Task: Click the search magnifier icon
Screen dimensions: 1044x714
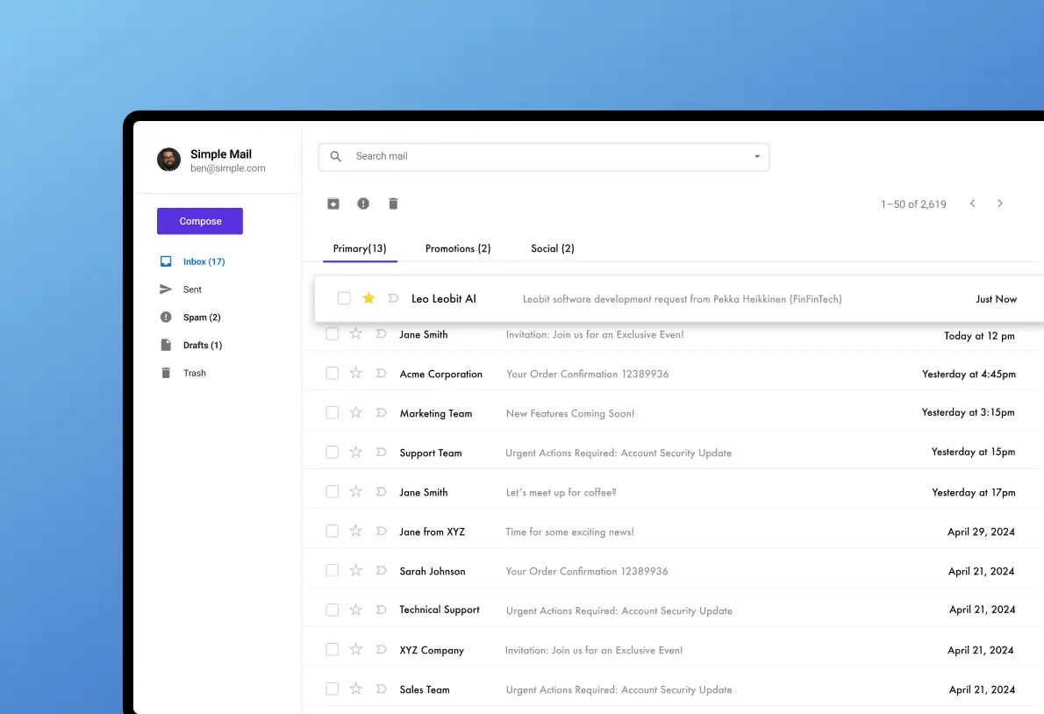Action: (336, 157)
